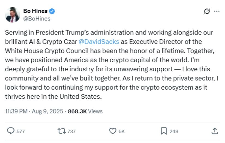Click the 577 replies count
This screenshot has height=143, width=225.
click(21, 131)
